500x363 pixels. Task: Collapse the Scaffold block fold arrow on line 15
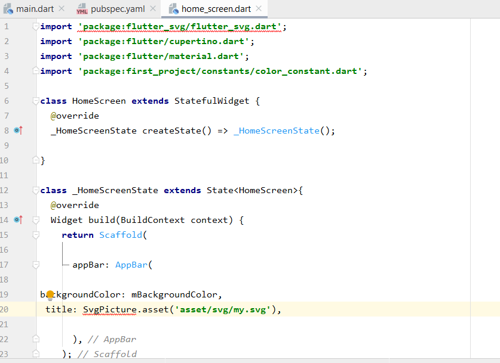pos(35,234)
